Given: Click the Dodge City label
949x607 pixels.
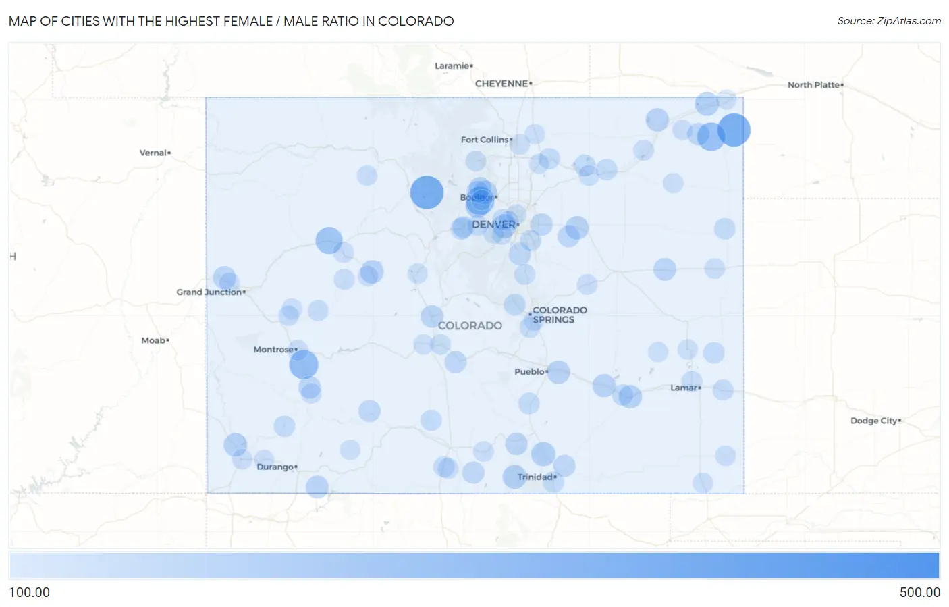Looking at the screenshot, I should pyautogui.click(x=874, y=421).
